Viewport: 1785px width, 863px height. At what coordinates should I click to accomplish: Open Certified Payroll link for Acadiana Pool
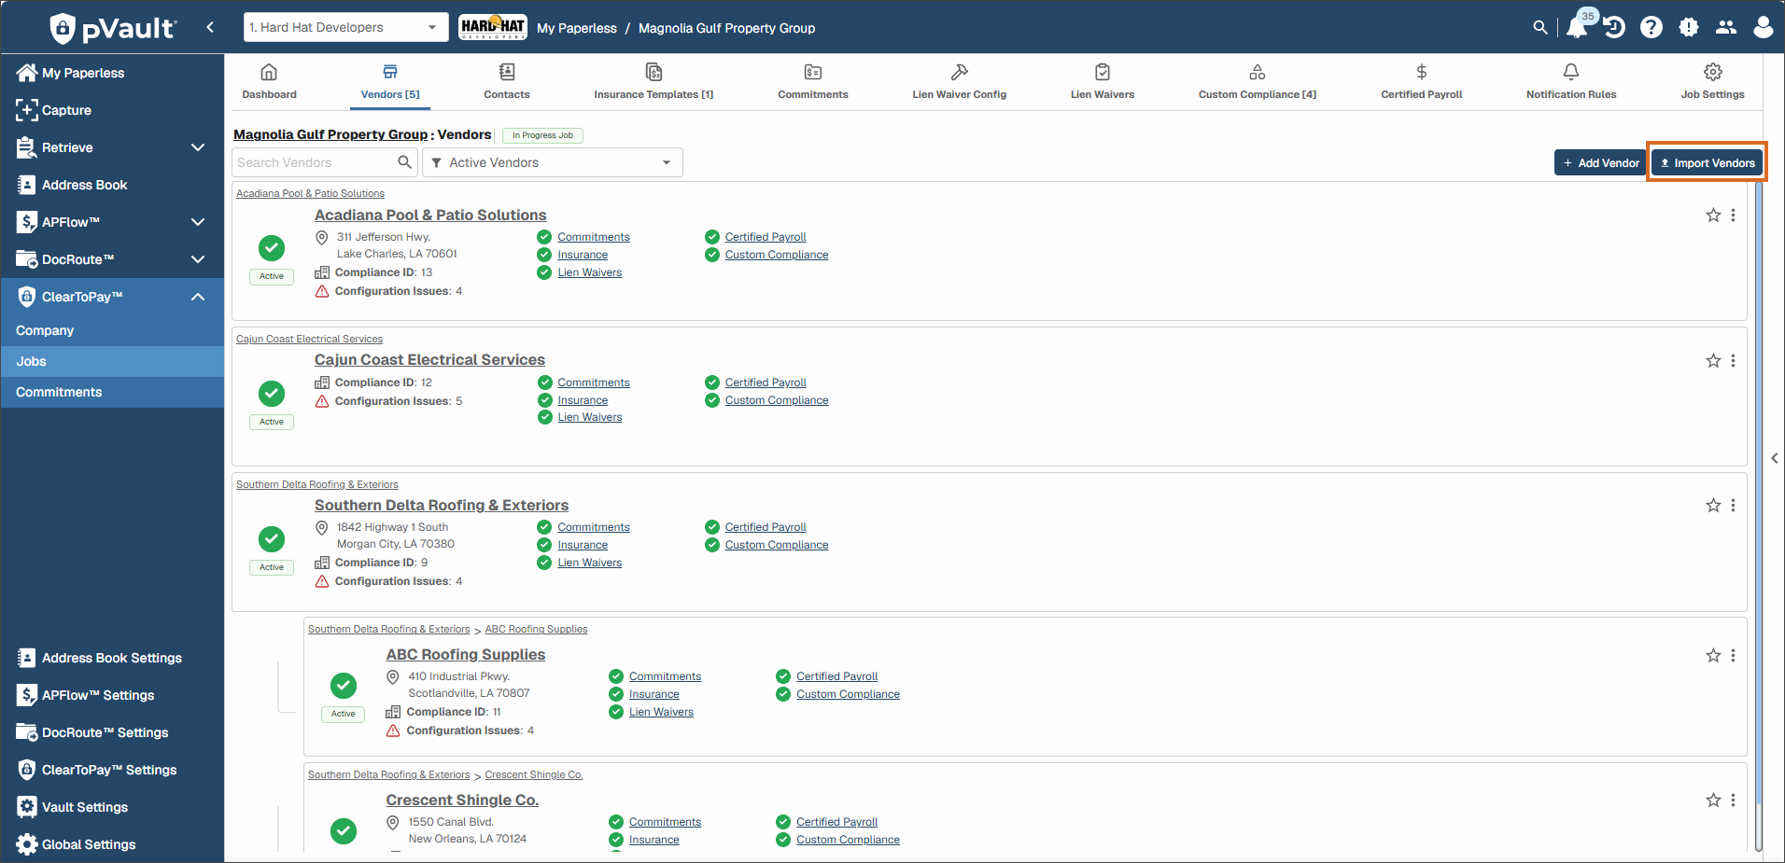[766, 237]
